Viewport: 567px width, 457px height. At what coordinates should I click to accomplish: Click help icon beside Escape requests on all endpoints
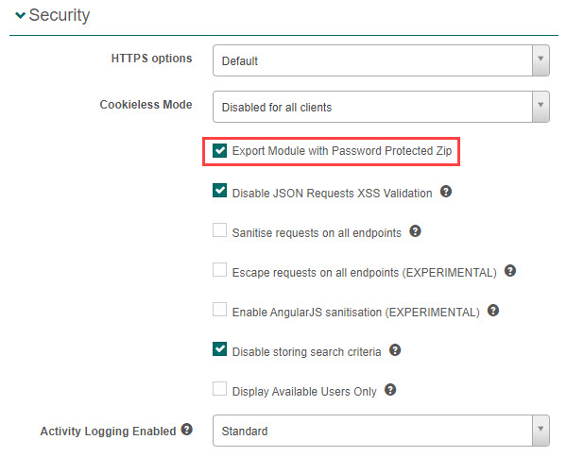[x=510, y=271]
